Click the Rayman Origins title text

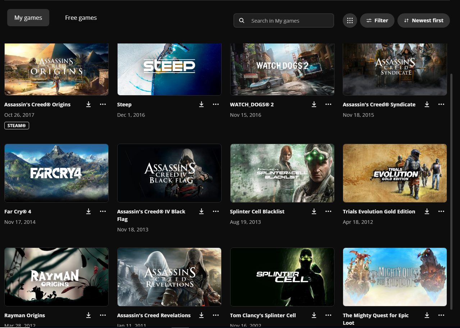coord(25,315)
